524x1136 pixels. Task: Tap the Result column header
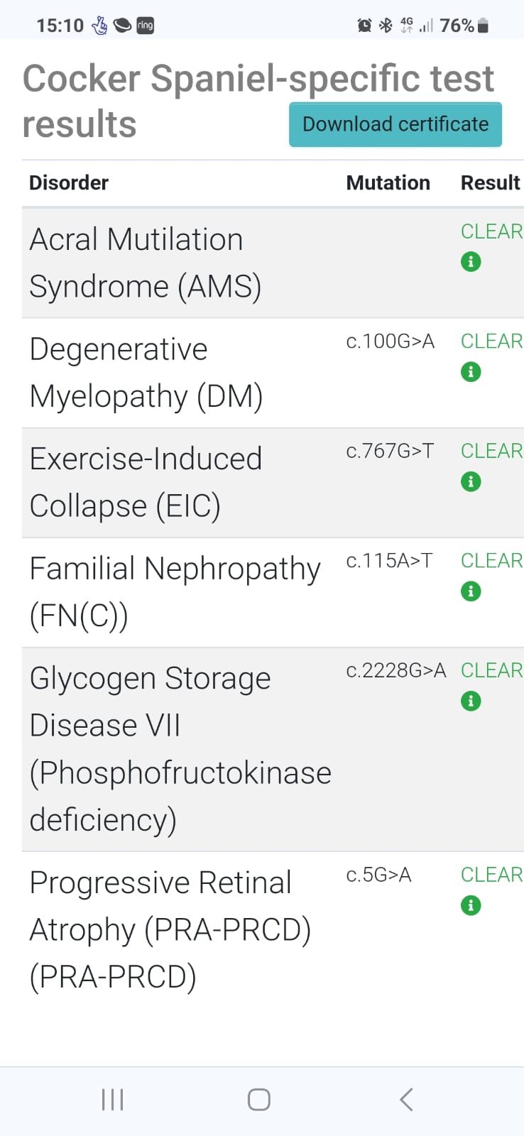tap(490, 183)
